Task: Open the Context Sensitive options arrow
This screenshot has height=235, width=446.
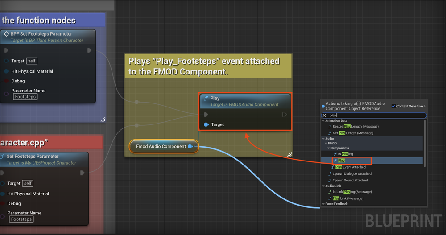Action: click(425, 106)
